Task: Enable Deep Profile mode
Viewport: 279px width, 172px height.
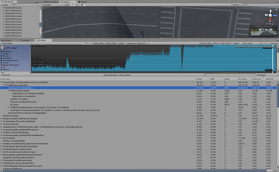Action: [x=98, y=43]
